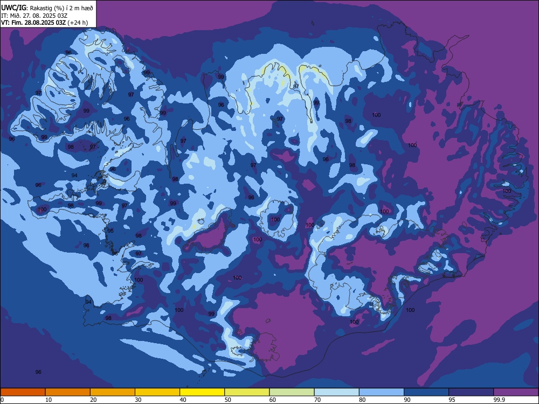
Task: Click the orange 10–20 legend swatch
Action: [68, 392]
